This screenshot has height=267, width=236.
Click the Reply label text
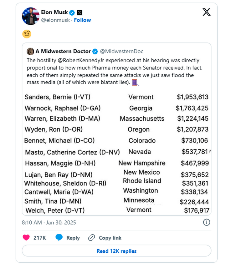[x=73, y=238]
